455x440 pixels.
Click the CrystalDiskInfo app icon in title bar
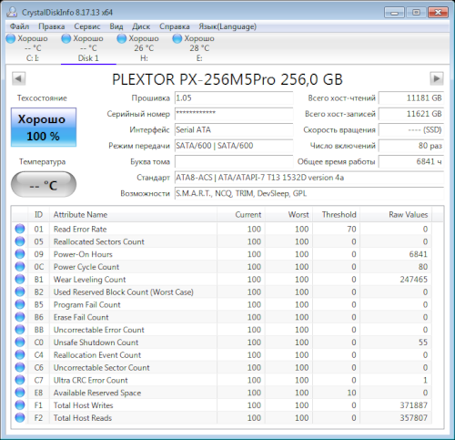pos(12,12)
